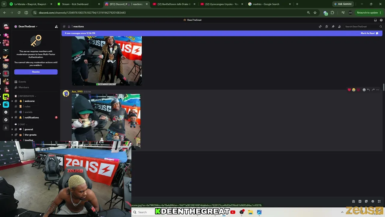The width and height of the screenshot is (385, 217).
Task: Collapse the INFORMATION category
Action: click(x=27, y=96)
